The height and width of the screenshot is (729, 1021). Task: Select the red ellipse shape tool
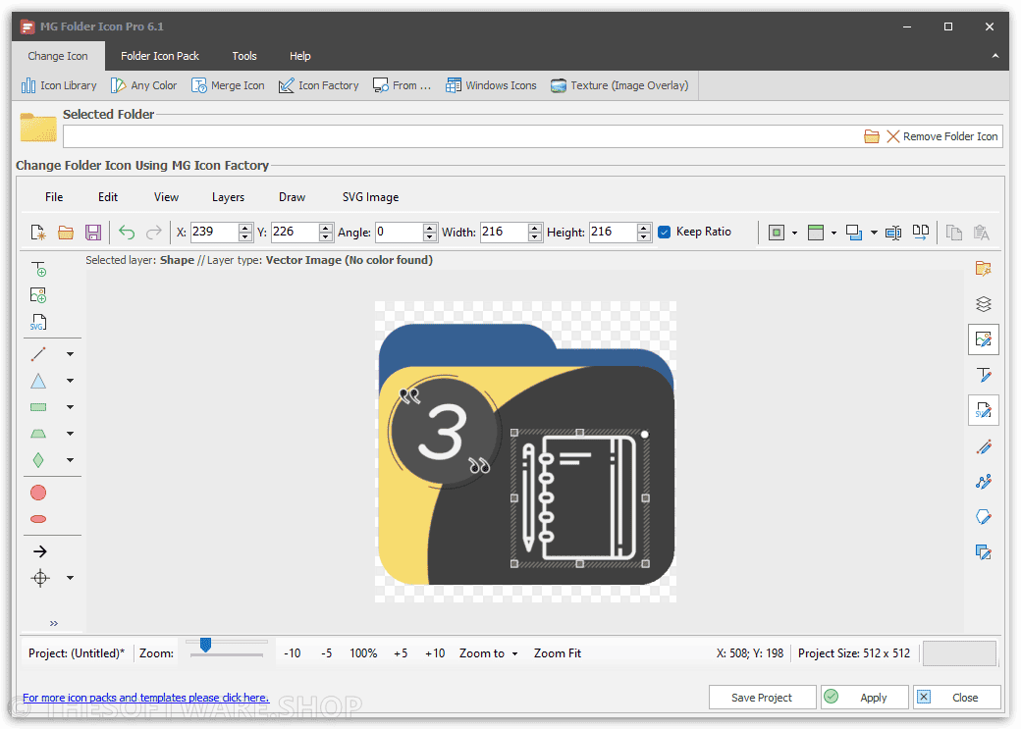(38, 519)
